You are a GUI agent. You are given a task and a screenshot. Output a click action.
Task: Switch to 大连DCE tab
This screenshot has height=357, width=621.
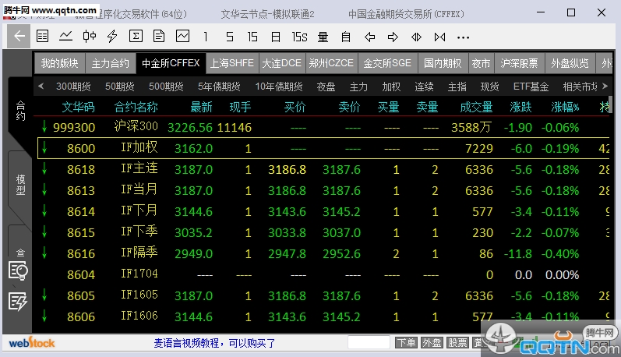[281, 63]
